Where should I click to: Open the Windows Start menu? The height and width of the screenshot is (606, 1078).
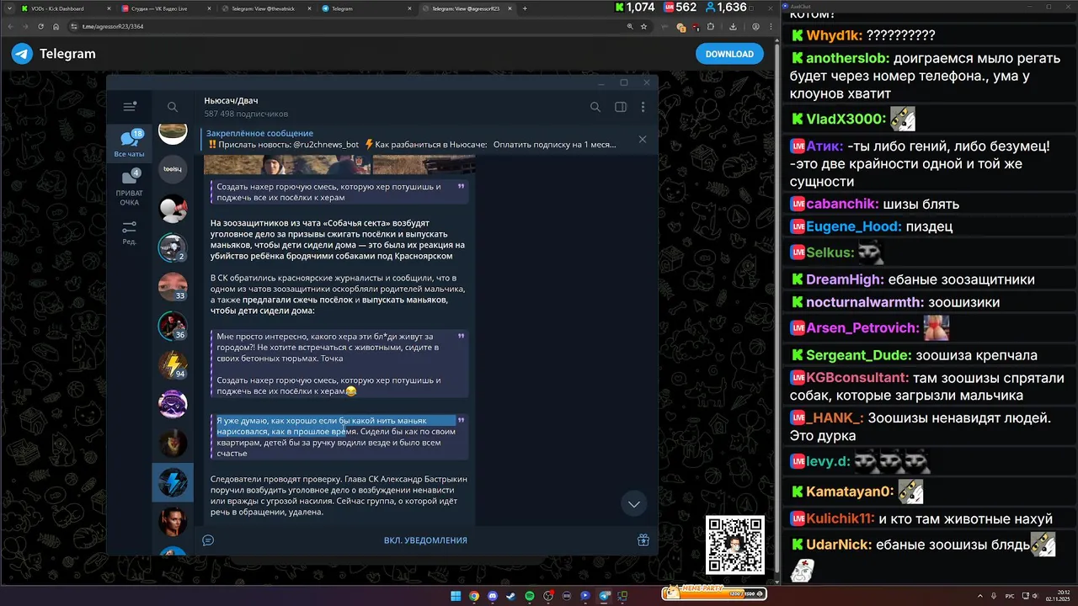pyautogui.click(x=456, y=596)
